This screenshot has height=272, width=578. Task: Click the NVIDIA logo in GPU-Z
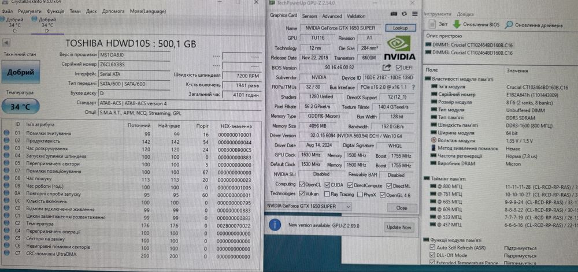(x=399, y=48)
